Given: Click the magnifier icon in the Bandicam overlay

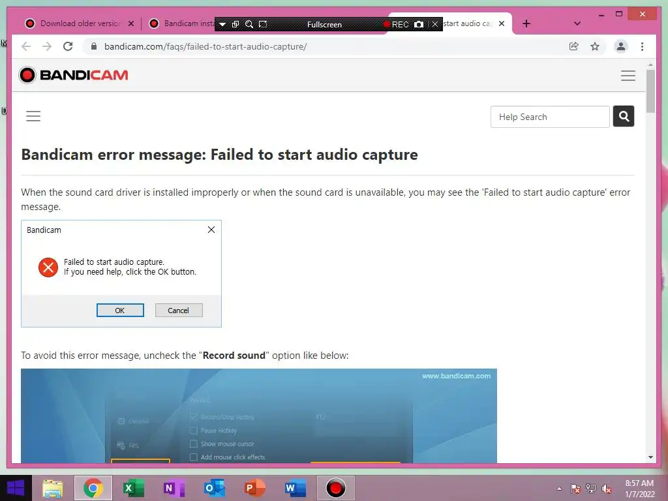Looking at the screenshot, I should coord(249,24).
